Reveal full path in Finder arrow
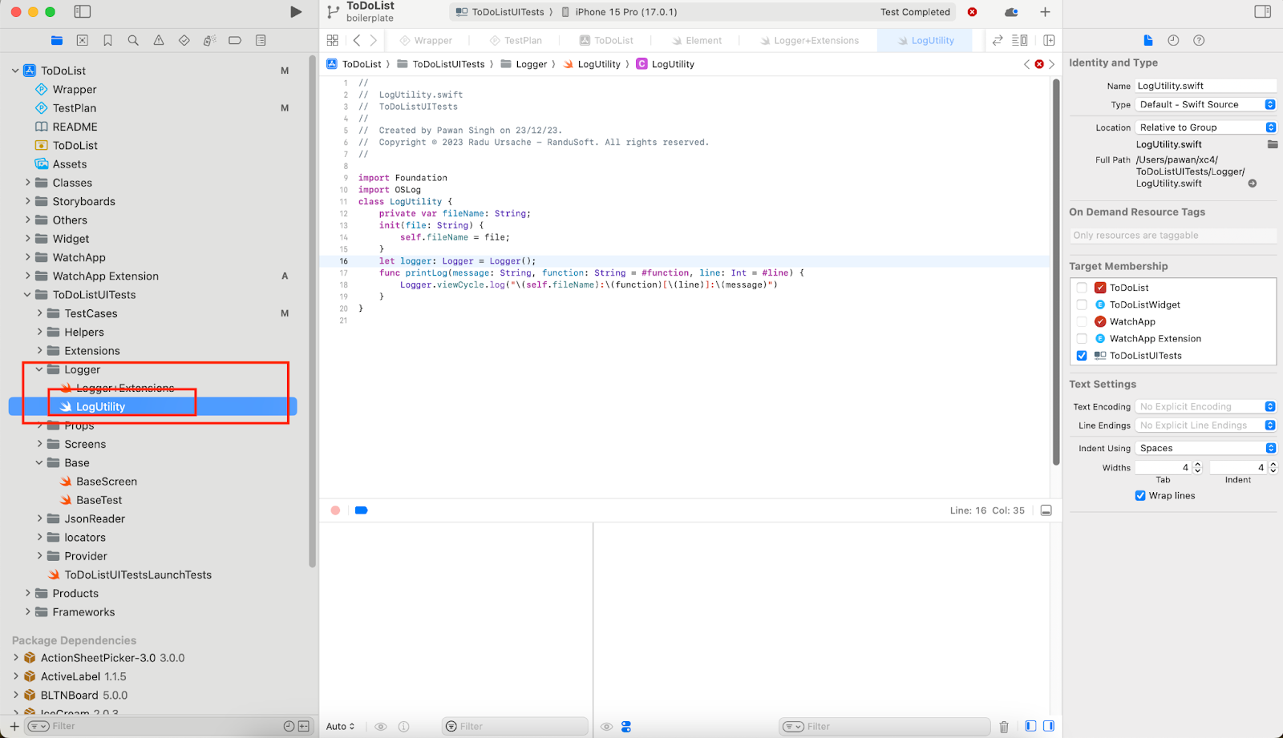 tap(1253, 183)
